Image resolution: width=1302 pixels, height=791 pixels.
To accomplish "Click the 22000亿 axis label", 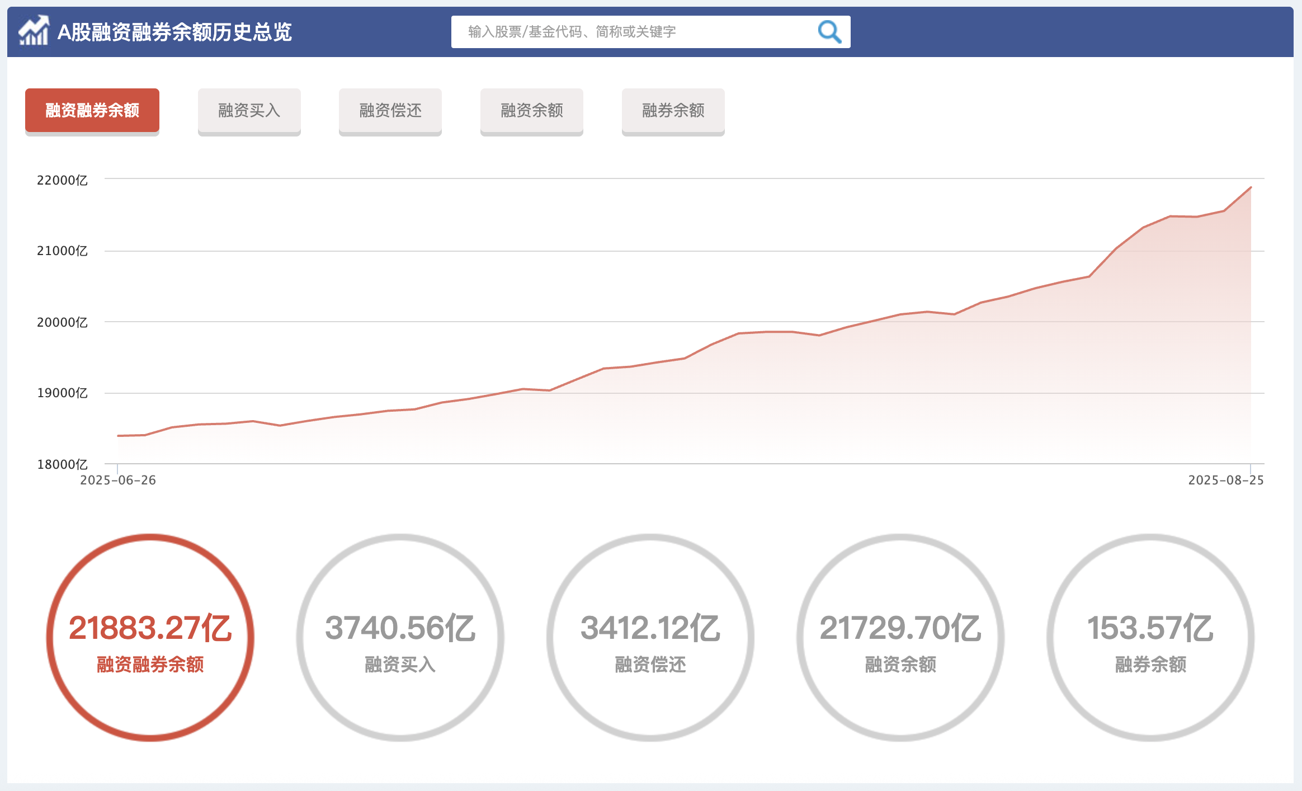I will coord(62,180).
